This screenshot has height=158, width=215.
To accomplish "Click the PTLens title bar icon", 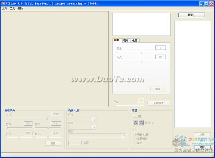I will tap(3, 3).
